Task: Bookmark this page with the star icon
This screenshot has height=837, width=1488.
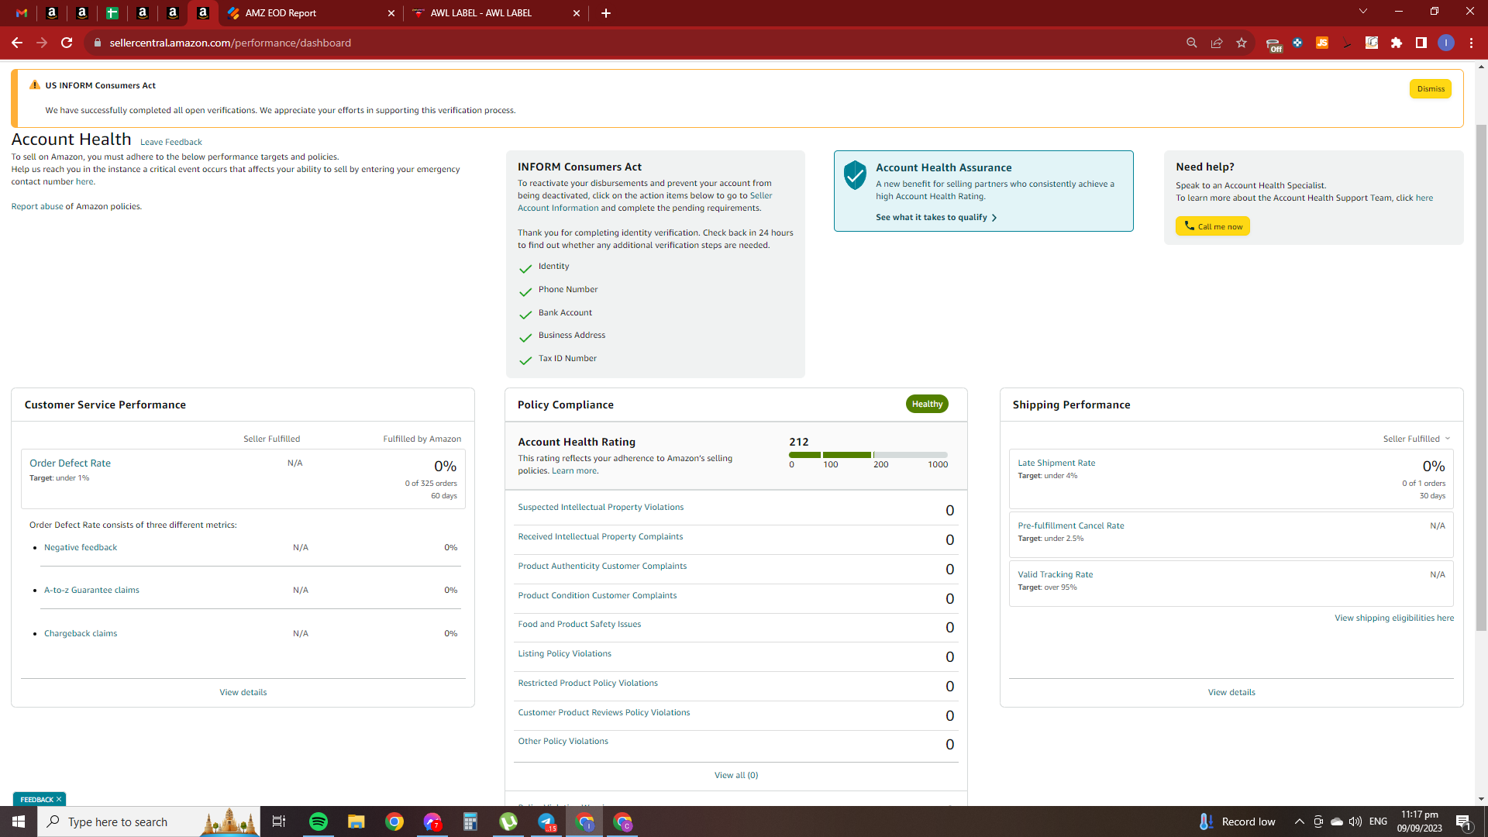Action: pyautogui.click(x=1242, y=43)
